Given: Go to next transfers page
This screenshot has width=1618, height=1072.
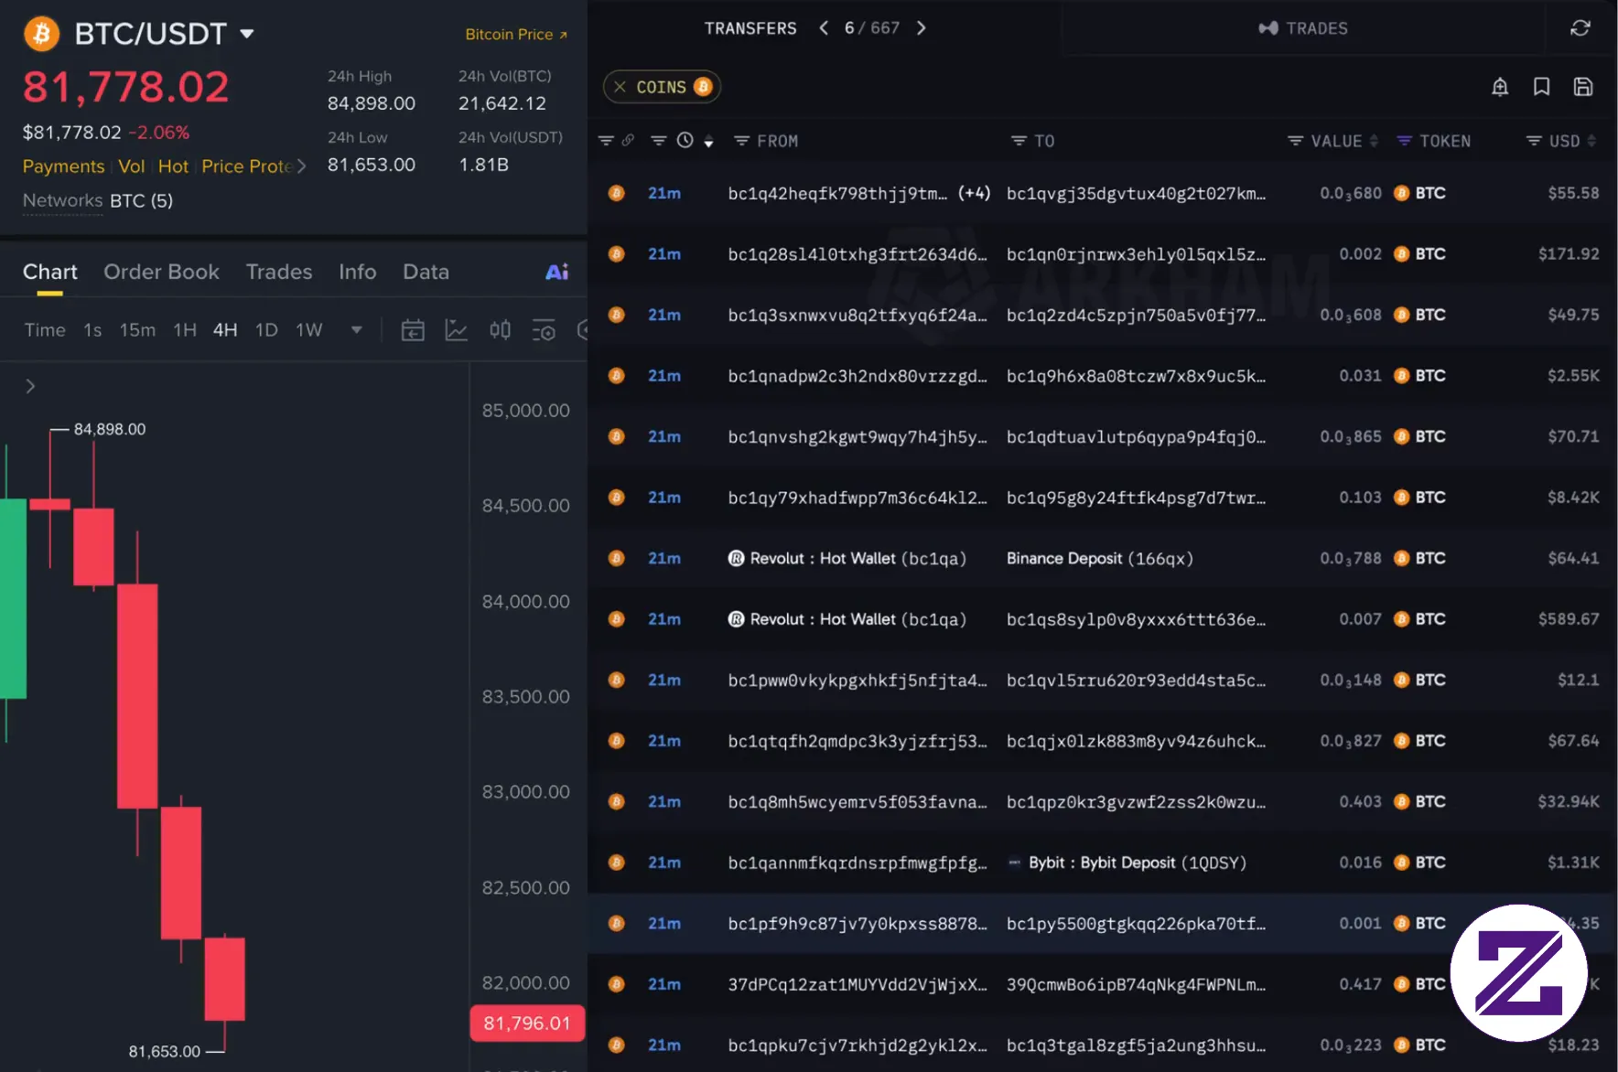Looking at the screenshot, I should (x=922, y=28).
